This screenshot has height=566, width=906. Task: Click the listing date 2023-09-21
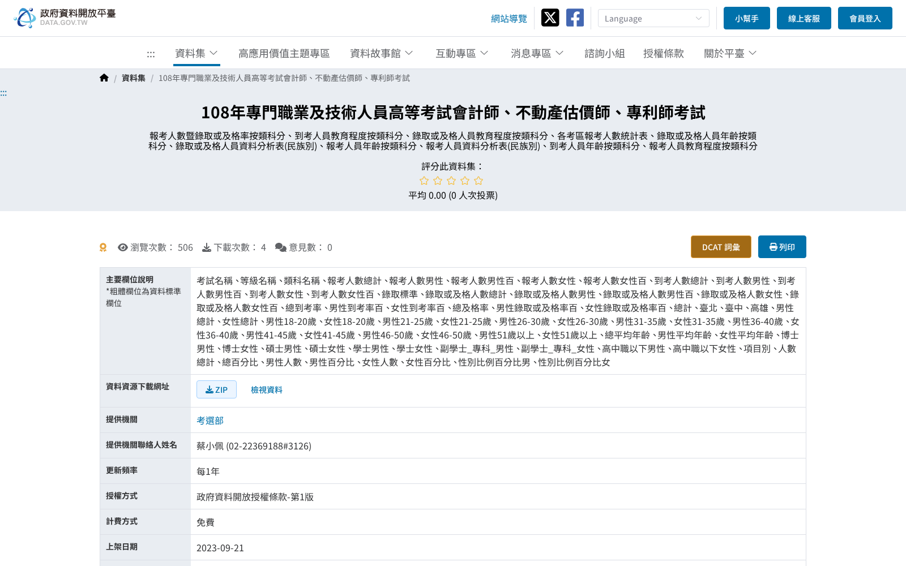coord(220,548)
